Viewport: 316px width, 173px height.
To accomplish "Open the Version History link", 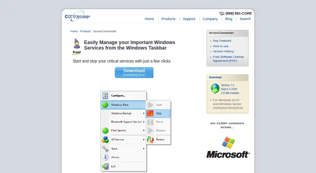I will click(x=223, y=52).
